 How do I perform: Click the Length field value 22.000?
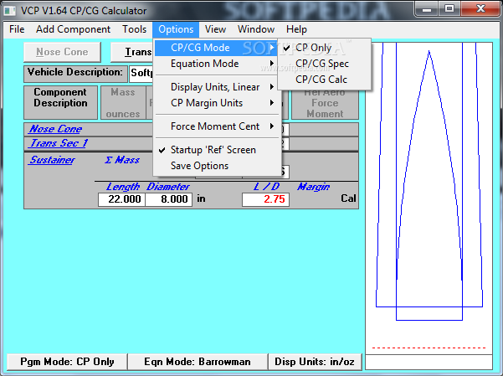tap(121, 199)
